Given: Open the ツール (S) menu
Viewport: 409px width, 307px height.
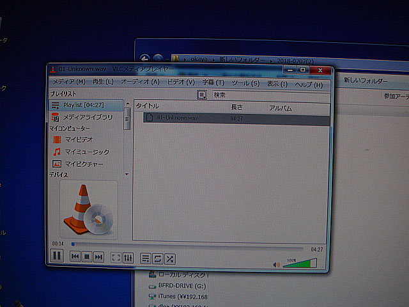Looking at the screenshot, I should [245, 83].
